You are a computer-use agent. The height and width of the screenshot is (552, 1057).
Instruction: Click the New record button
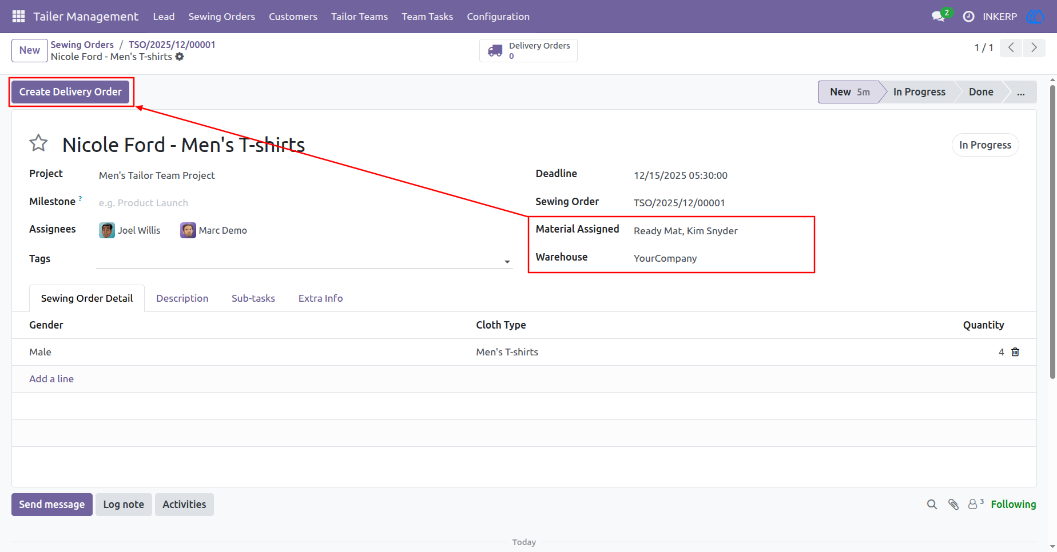point(30,50)
